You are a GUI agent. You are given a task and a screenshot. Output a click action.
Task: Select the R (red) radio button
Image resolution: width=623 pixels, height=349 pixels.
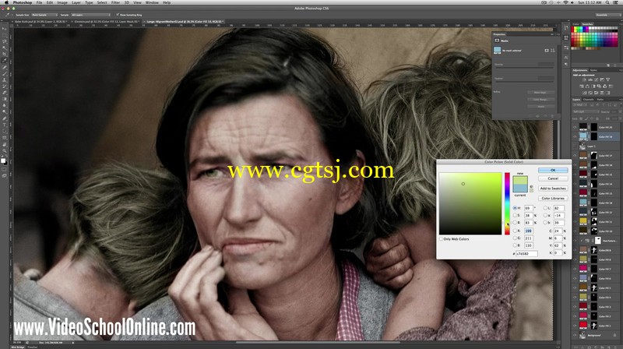tap(515, 231)
